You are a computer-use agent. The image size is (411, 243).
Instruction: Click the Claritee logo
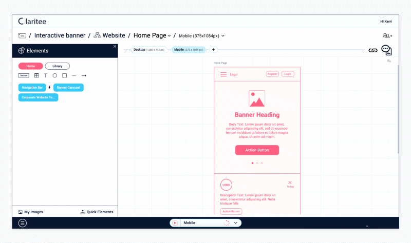pos(32,22)
